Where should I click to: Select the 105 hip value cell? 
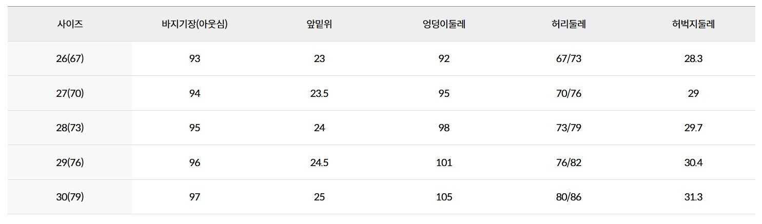[x=444, y=197]
